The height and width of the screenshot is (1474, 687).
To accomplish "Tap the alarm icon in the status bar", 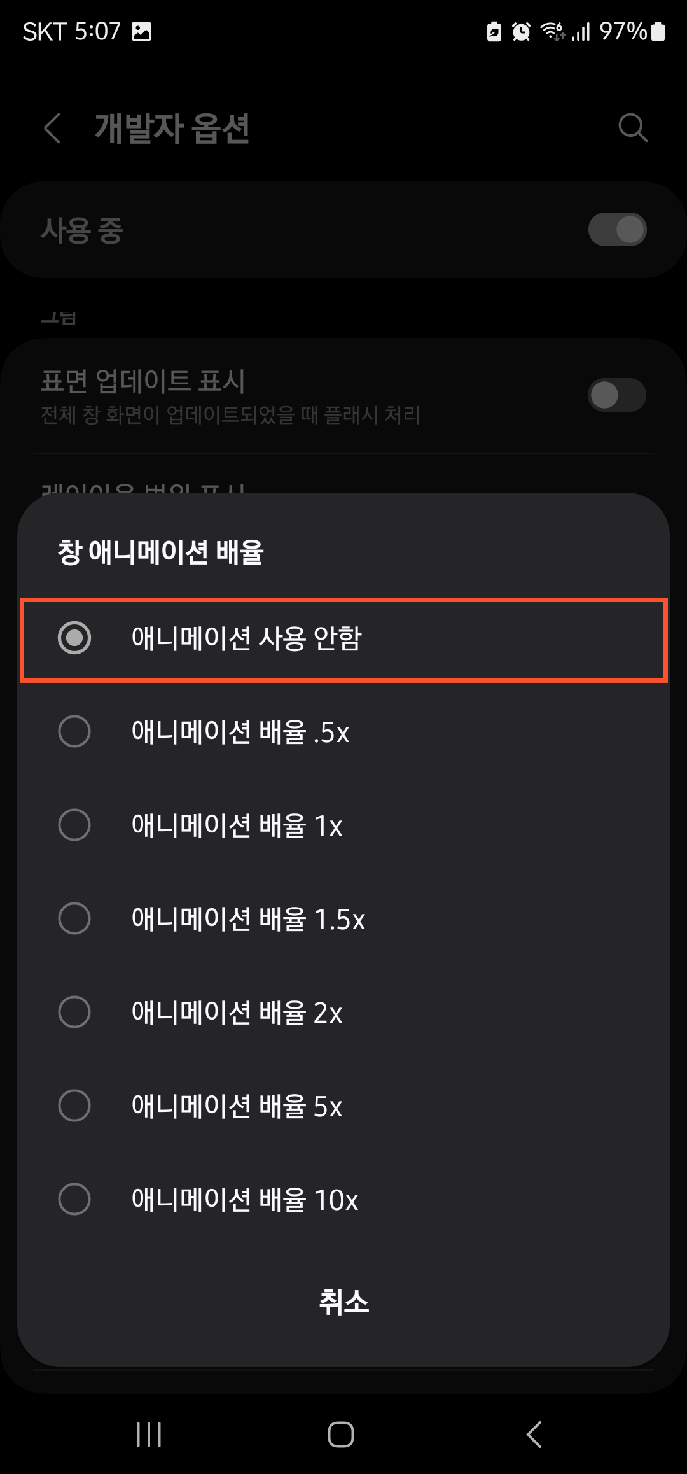I will click(x=520, y=31).
